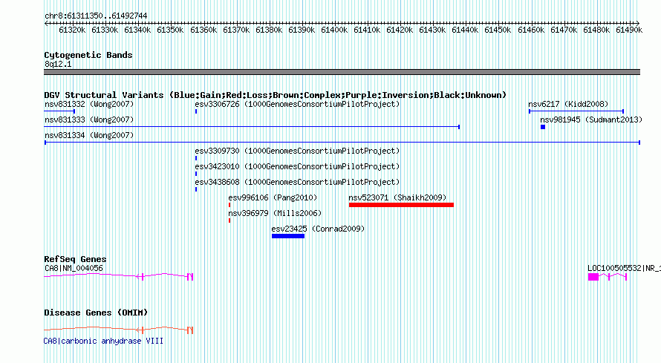Click the blue esv3306726 gain marker
The height and width of the screenshot is (363, 661).
196,111
